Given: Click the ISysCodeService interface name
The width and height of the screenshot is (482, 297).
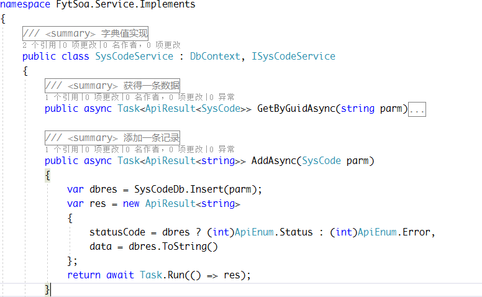Looking at the screenshot, I should (x=293, y=57).
